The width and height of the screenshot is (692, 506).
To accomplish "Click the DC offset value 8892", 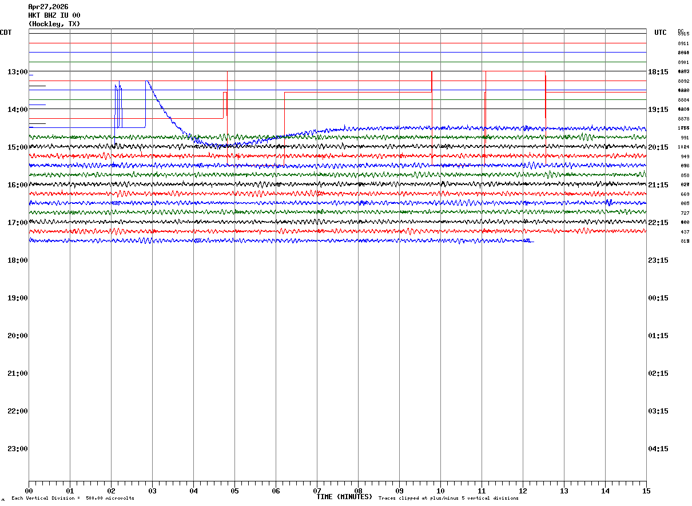I will coord(683,81).
